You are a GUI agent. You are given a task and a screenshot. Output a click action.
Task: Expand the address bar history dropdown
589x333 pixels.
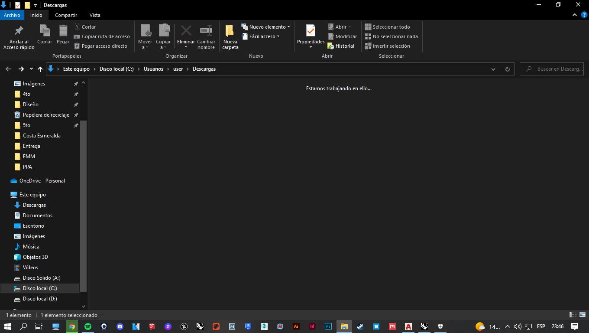[493, 69]
